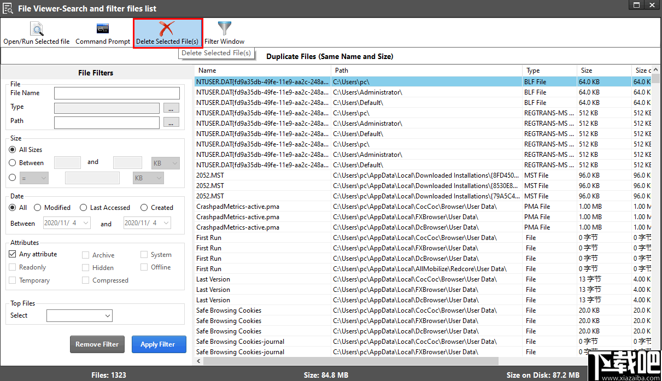Open/Run the selected file
The height and width of the screenshot is (381, 662).
click(x=36, y=33)
